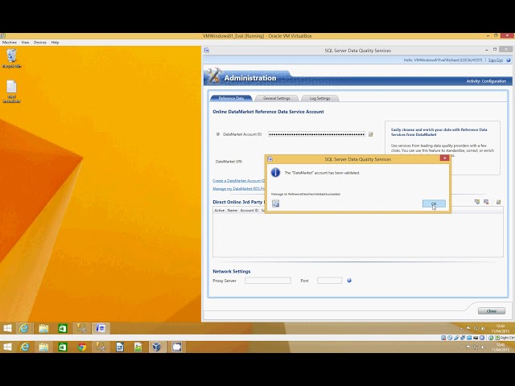Open Chrome in host taskbar
Viewport: 515px width, 386px height.
click(x=82, y=347)
